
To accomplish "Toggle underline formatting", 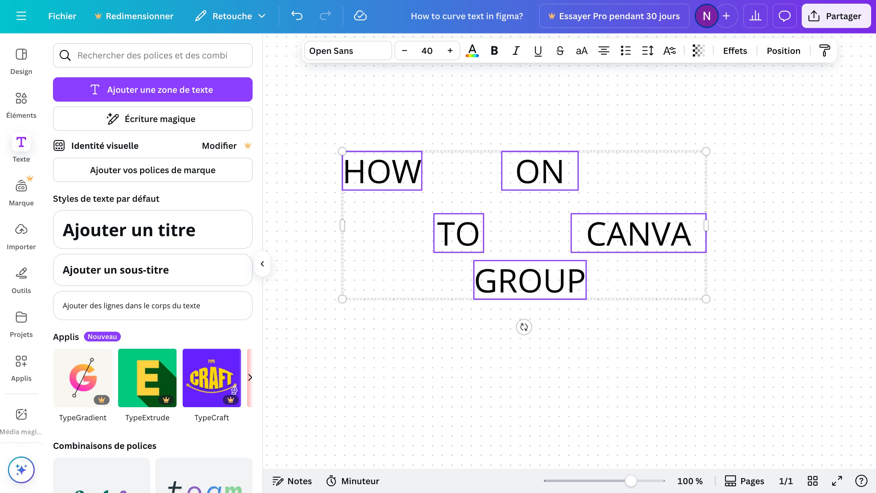I will click(x=538, y=51).
